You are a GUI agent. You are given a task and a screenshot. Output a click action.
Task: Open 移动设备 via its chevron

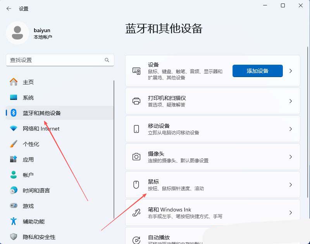(x=290, y=129)
